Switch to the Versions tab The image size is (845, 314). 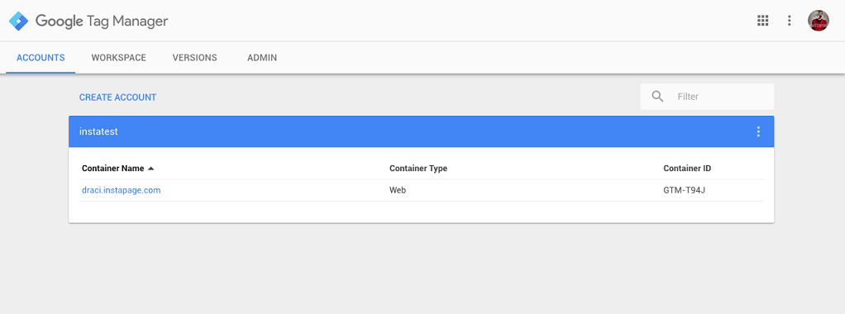point(194,58)
